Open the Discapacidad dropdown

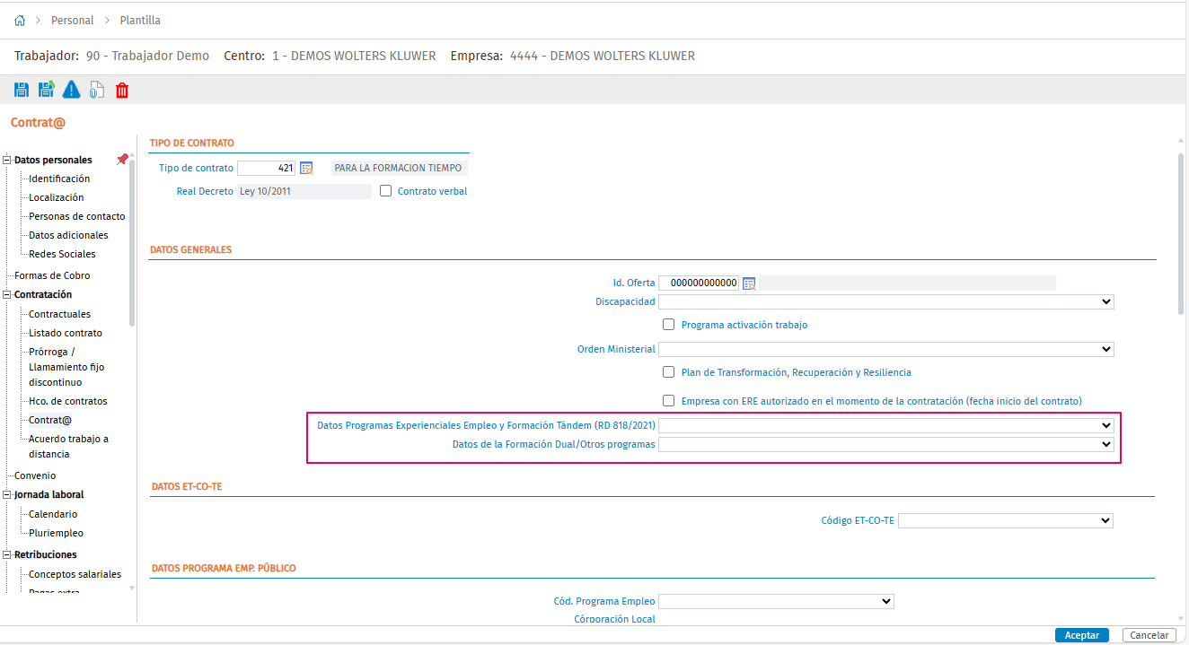pyautogui.click(x=886, y=302)
